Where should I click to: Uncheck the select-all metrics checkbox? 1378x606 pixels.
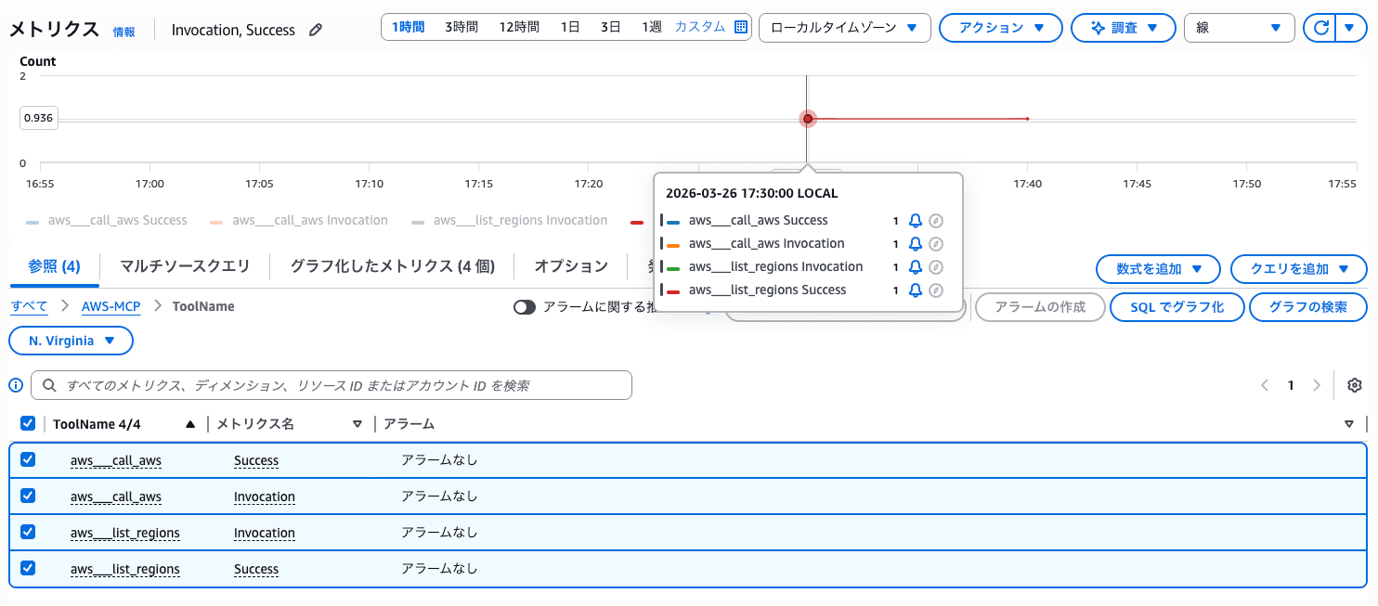28,422
